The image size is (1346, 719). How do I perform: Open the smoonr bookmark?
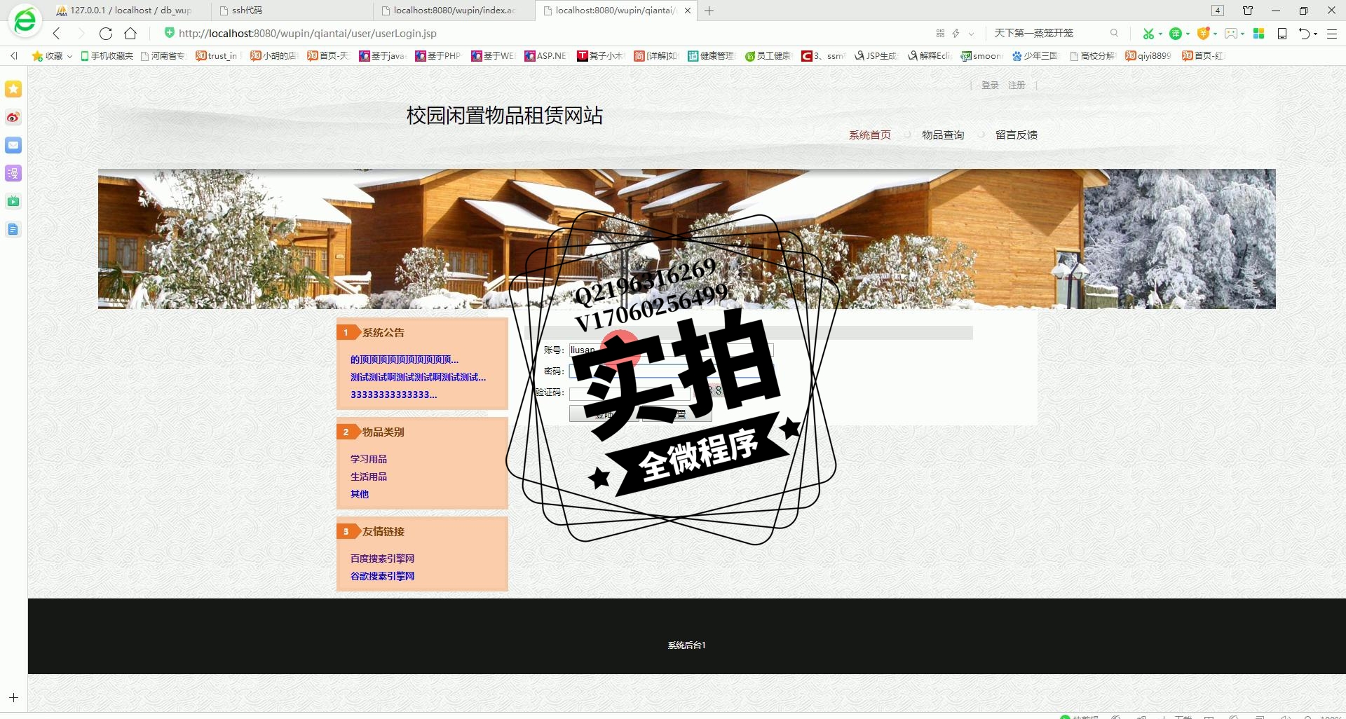(982, 55)
